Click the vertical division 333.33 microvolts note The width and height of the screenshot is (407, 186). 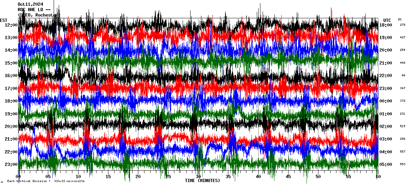pos(46,181)
